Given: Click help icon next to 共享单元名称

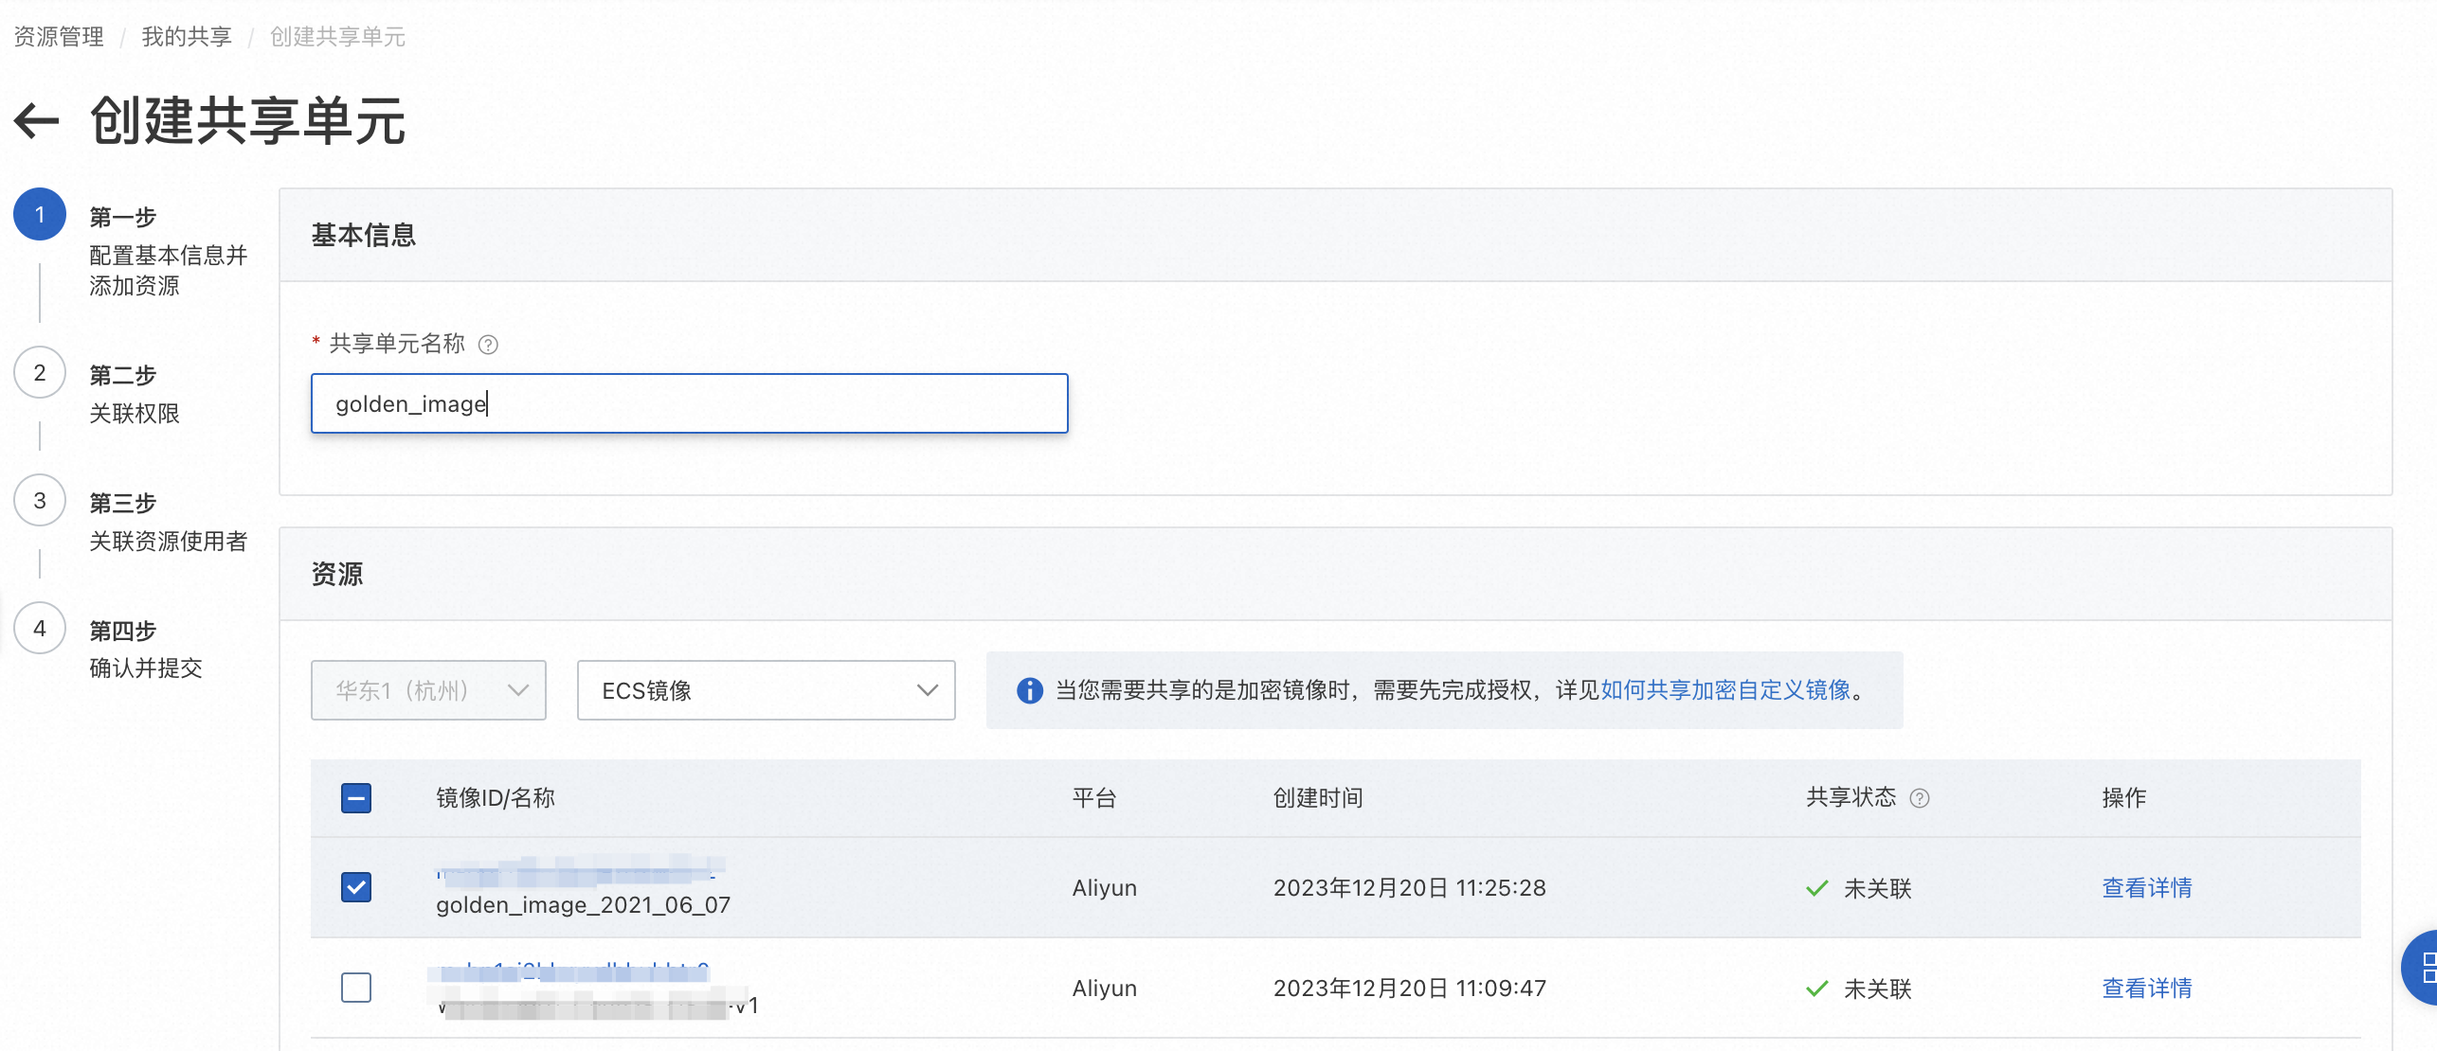Looking at the screenshot, I should pyautogui.click(x=488, y=345).
